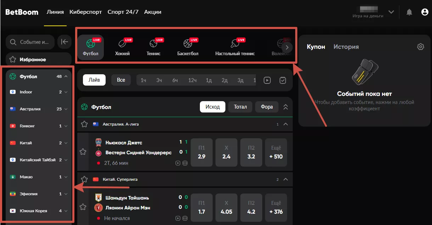Open notifications bell icon
This screenshot has width=432, height=225.
[x=409, y=12]
